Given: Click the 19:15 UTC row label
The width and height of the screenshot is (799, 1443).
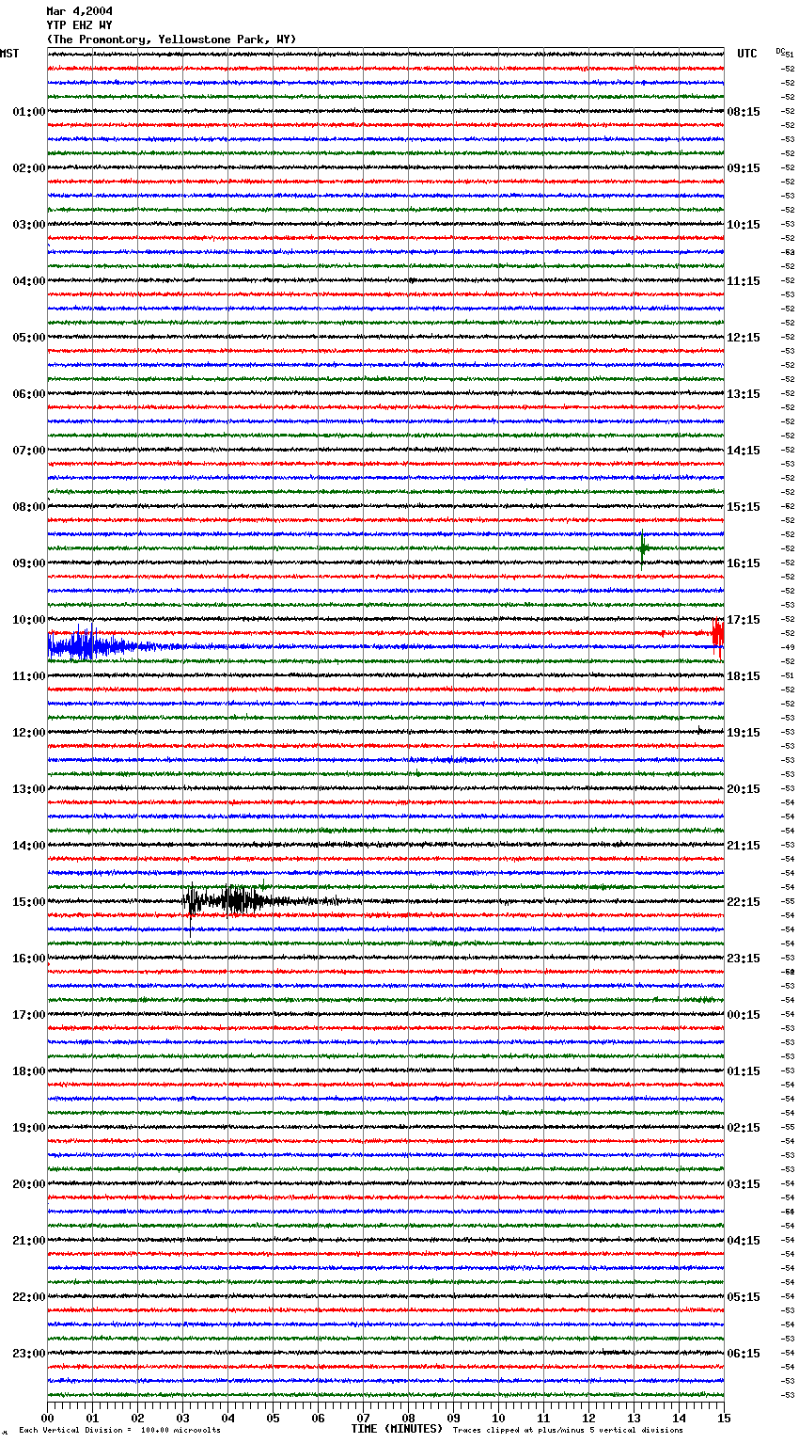Looking at the screenshot, I should coord(744,733).
